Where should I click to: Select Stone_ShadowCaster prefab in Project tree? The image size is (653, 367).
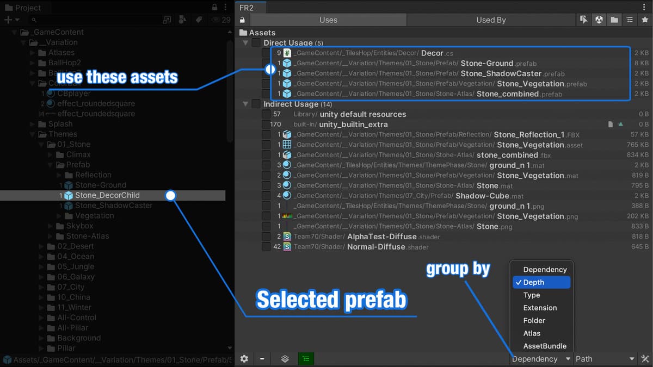pos(113,206)
